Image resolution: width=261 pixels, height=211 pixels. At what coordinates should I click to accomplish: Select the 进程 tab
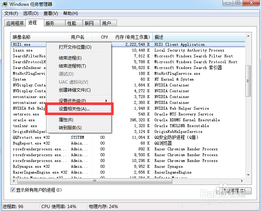pos(34,23)
